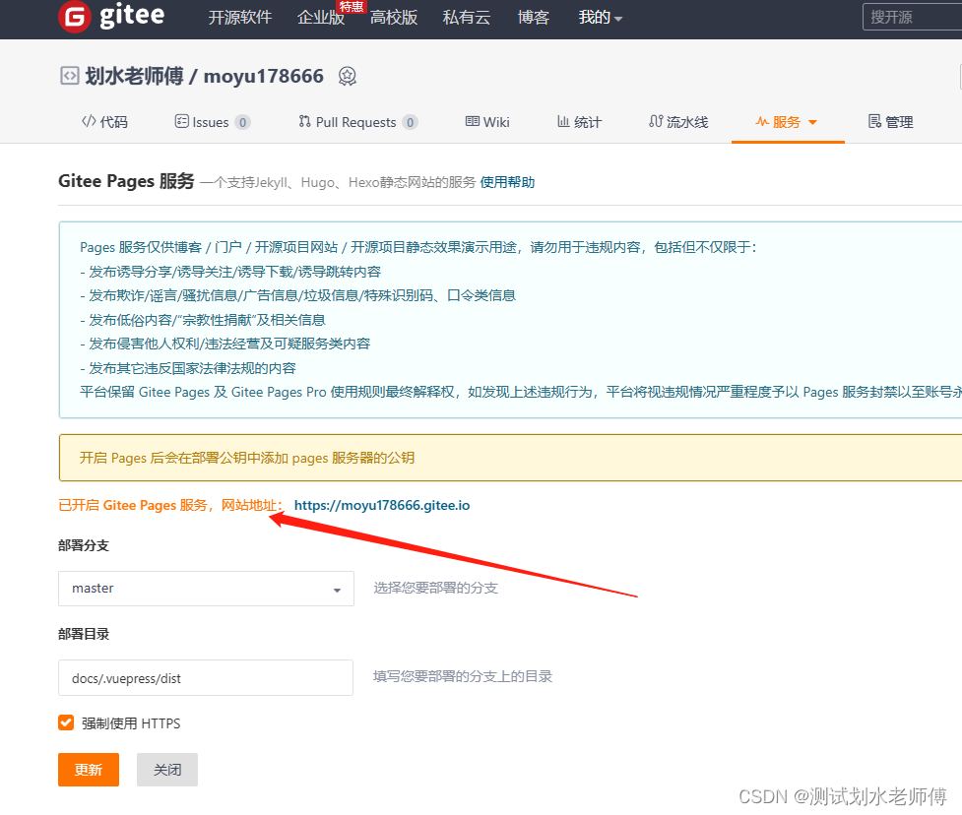Click the 划水老师傅 owner link
962x815 pixels.
[134, 76]
